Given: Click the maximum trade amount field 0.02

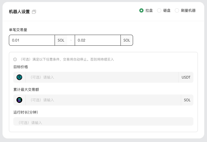Looking at the screenshot, I should (x=98, y=40).
